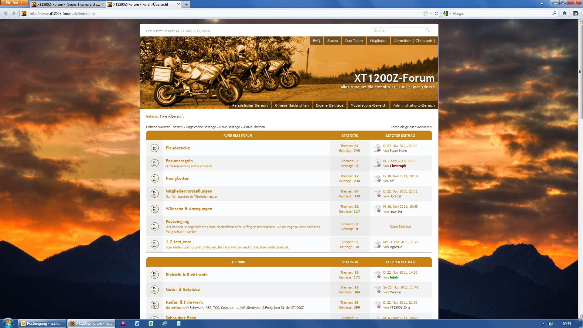Open the Mitglieder menu item
The width and height of the screenshot is (583, 328).
[378, 41]
